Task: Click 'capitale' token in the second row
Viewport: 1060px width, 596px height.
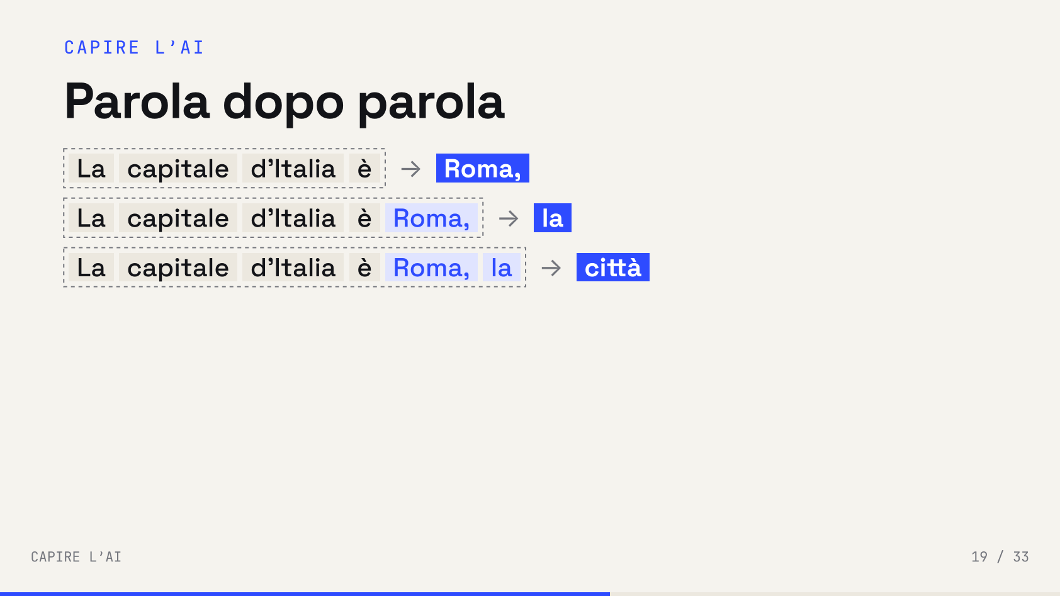Action: [178, 218]
